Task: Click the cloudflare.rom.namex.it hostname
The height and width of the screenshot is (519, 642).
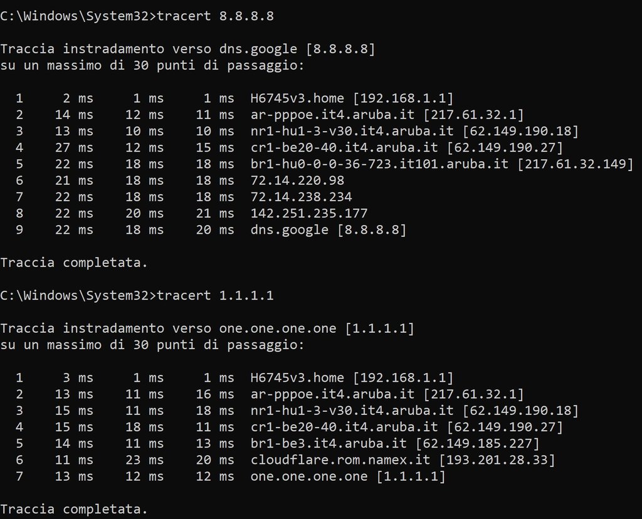Action: [340, 461]
